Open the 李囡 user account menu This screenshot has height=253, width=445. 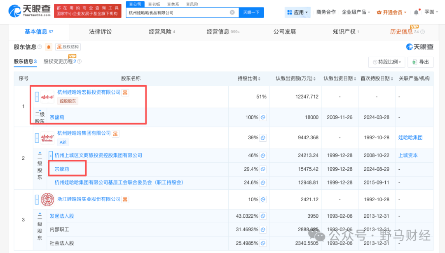(x=431, y=12)
